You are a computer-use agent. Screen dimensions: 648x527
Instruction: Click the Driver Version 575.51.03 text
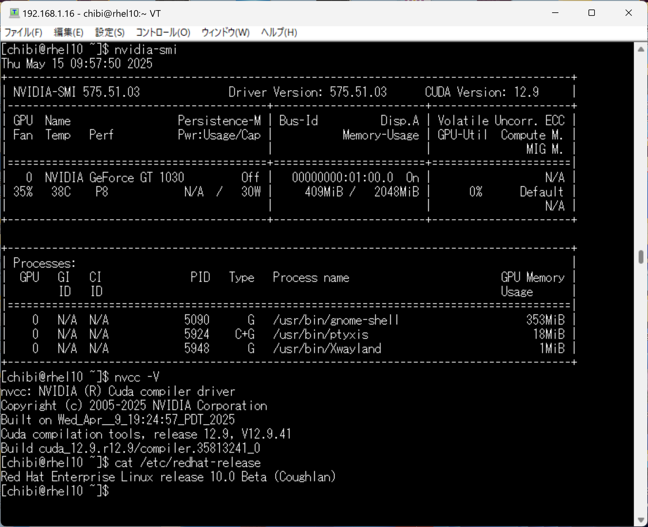tap(307, 92)
